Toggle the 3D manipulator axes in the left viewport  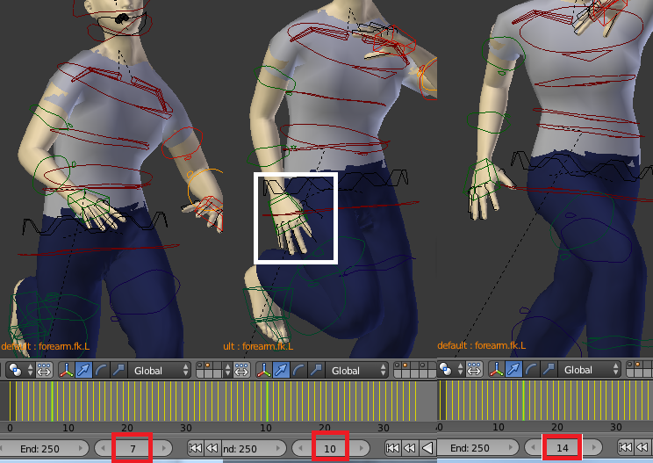(x=66, y=371)
